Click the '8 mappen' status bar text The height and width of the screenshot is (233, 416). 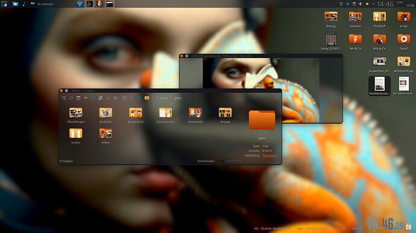pyautogui.click(x=66, y=161)
